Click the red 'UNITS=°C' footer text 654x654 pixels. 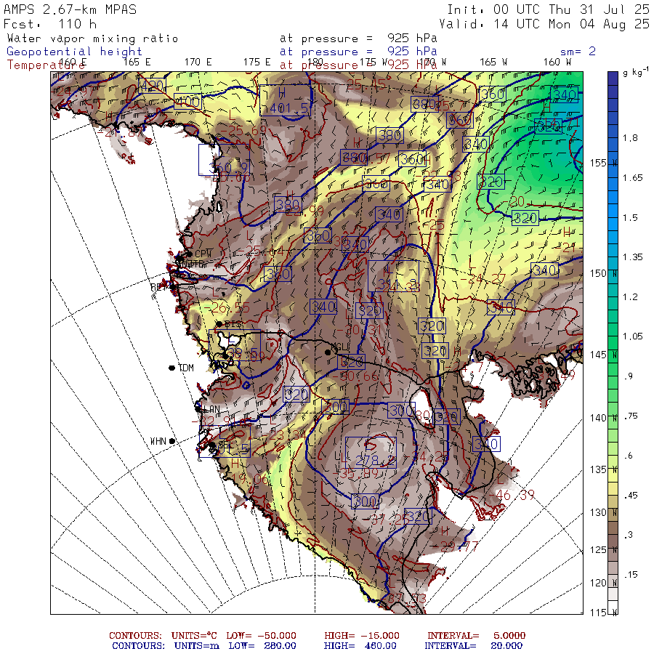(194, 636)
